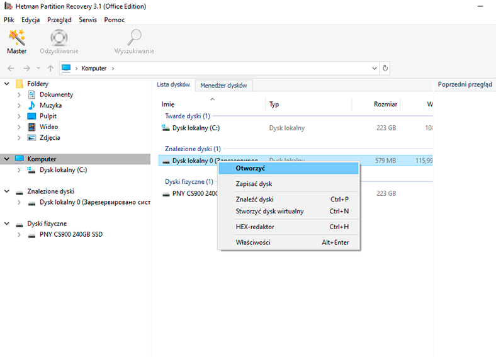Open the Pomoc menu

[114, 20]
